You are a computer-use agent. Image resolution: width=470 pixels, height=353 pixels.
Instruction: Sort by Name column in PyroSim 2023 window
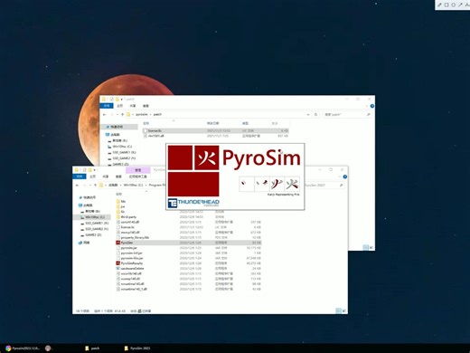point(119,194)
